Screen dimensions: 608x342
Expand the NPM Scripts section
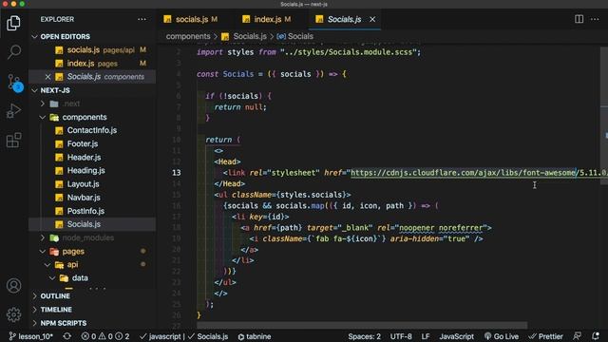point(64,323)
